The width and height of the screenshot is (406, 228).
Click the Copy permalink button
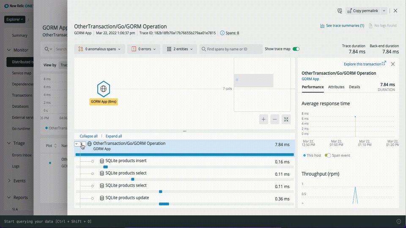pyautogui.click(x=363, y=11)
